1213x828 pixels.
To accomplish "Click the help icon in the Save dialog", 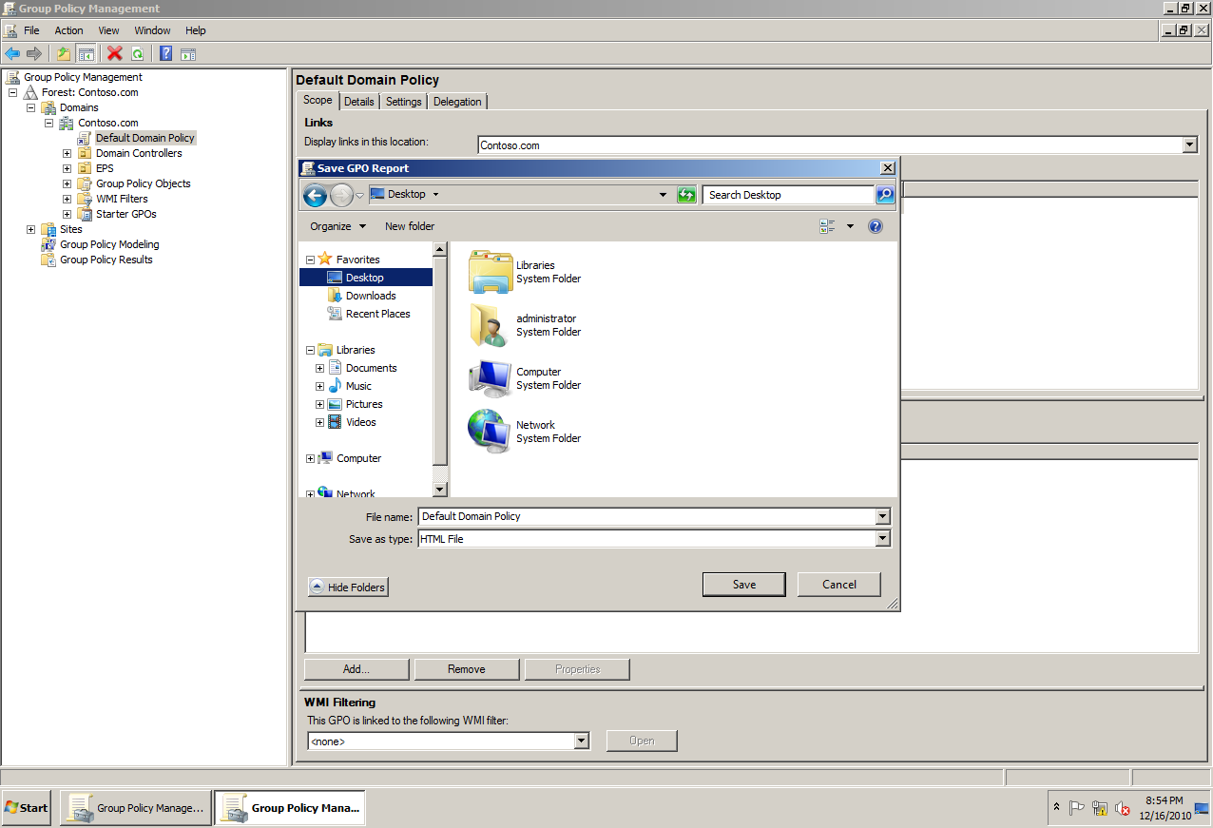I will (874, 225).
